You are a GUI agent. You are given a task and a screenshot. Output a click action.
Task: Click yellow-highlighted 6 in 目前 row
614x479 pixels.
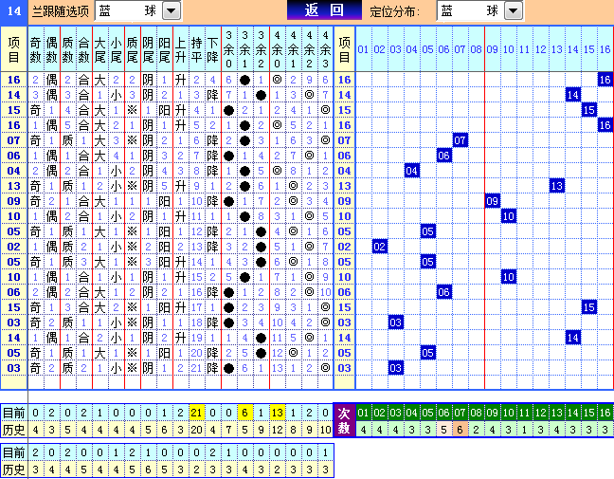click(244, 413)
